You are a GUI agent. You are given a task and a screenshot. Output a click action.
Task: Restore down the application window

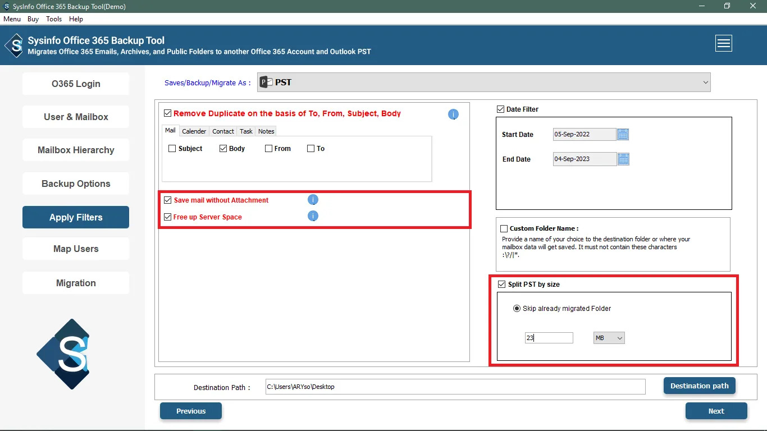click(727, 6)
